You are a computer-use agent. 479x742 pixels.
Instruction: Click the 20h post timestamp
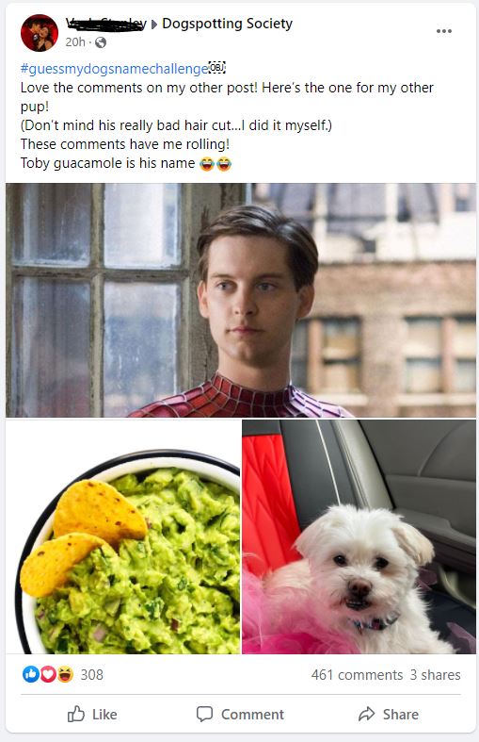coord(75,42)
